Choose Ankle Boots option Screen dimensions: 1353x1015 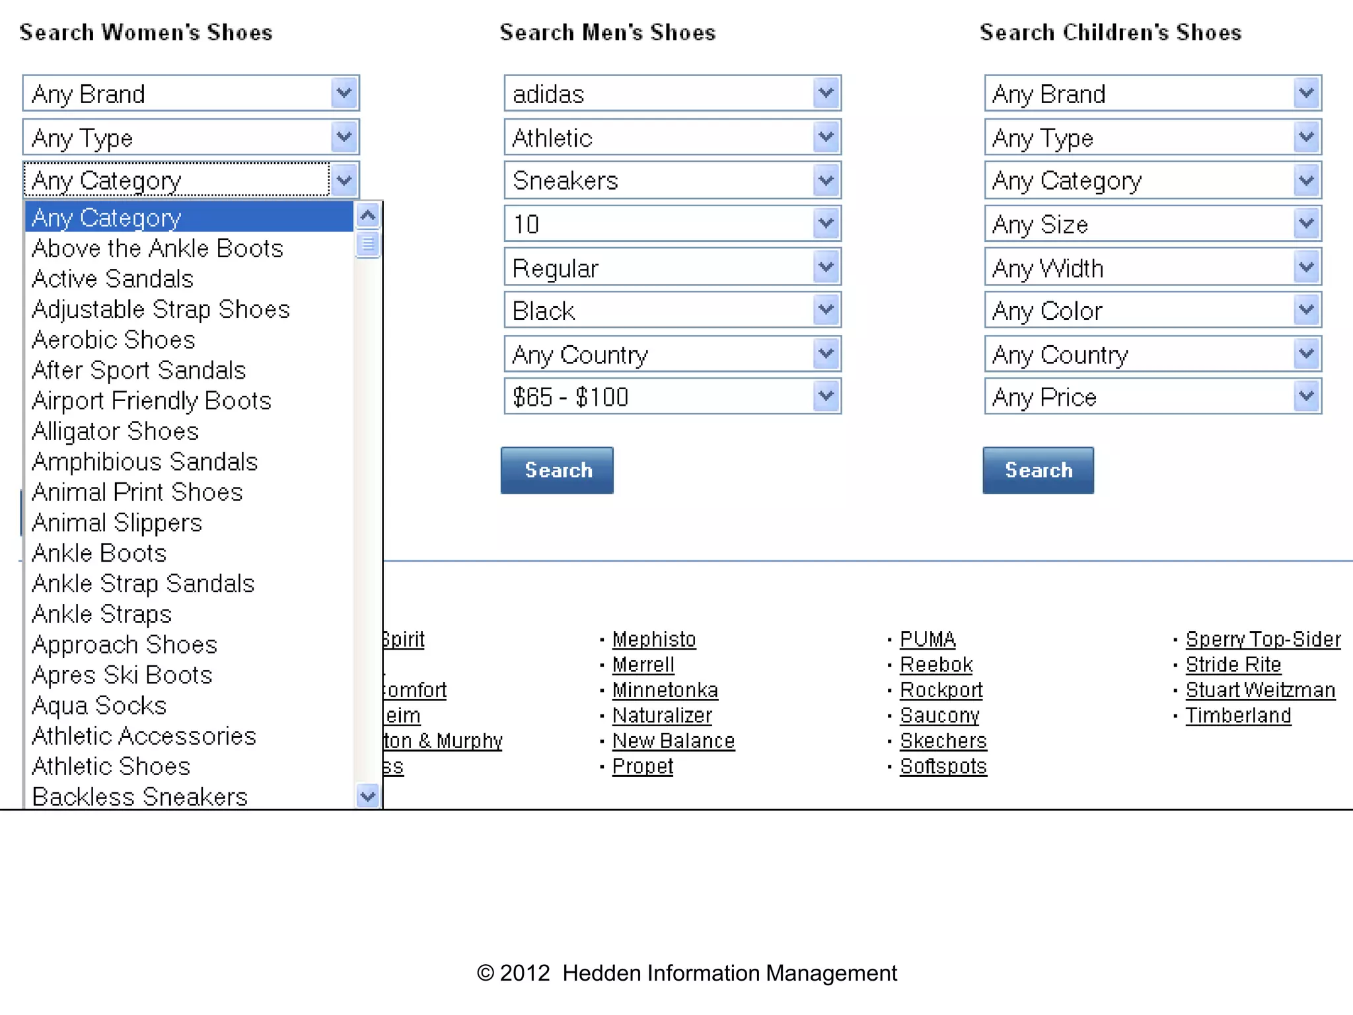click(x=189, y=553)
